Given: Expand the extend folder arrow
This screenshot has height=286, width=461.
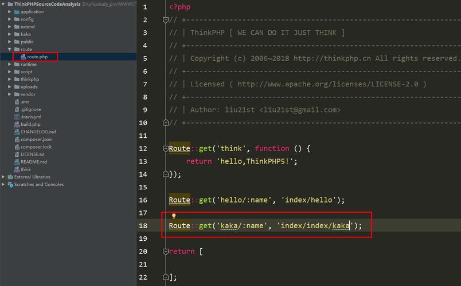Looking at the screenshot, I should (x=10, y=27).
